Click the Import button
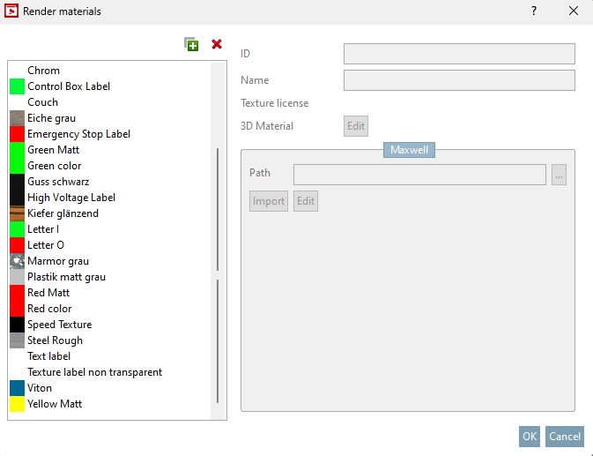 [269, 201]
